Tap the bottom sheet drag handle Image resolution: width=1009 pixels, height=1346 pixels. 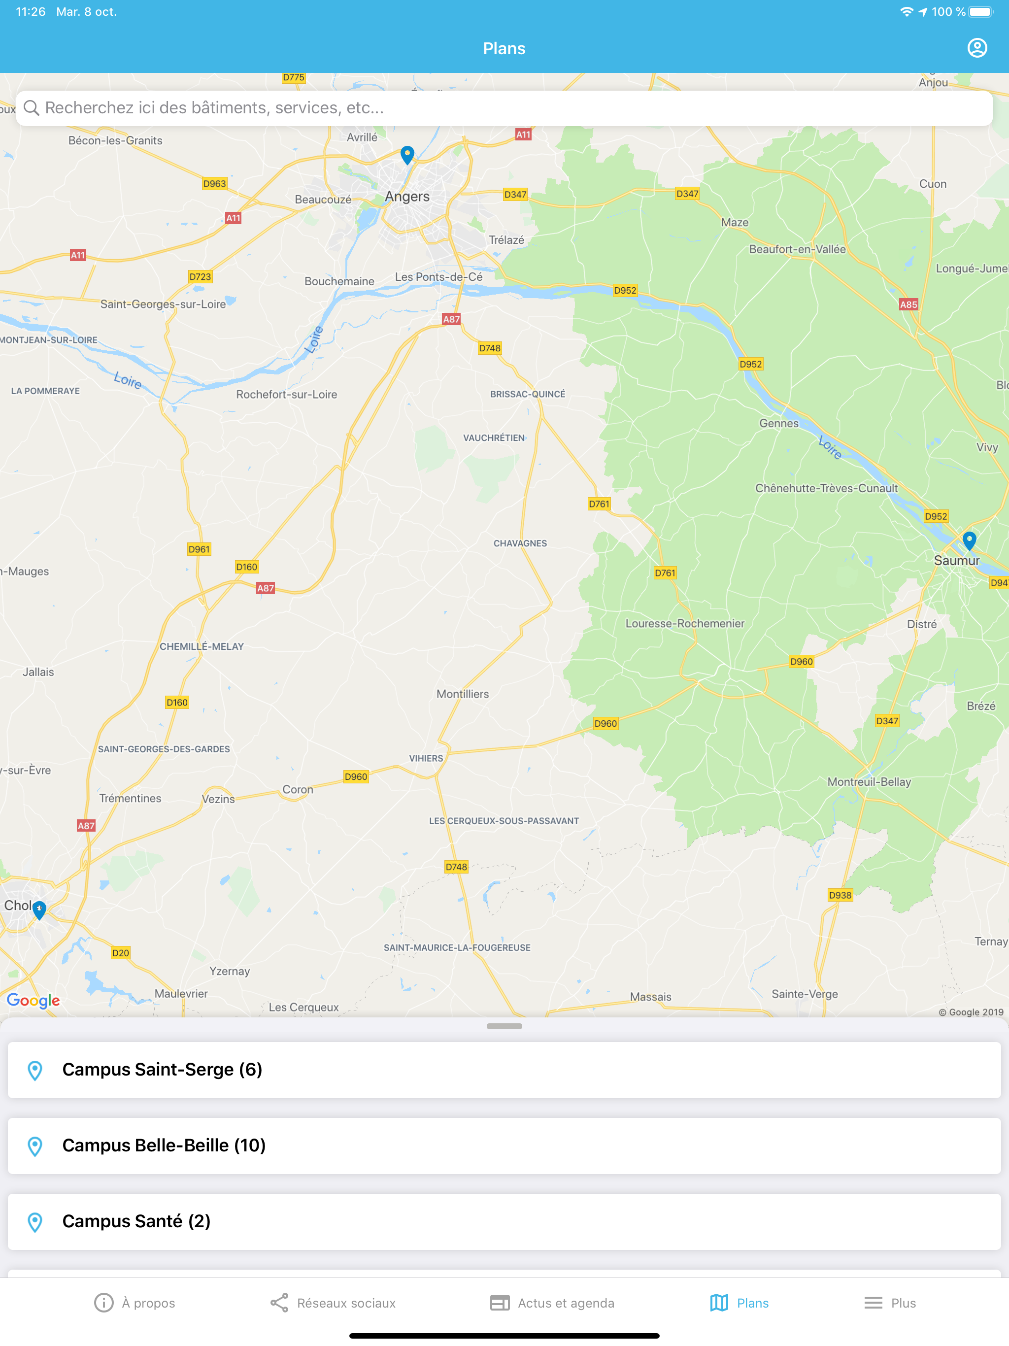[504, 1027]
